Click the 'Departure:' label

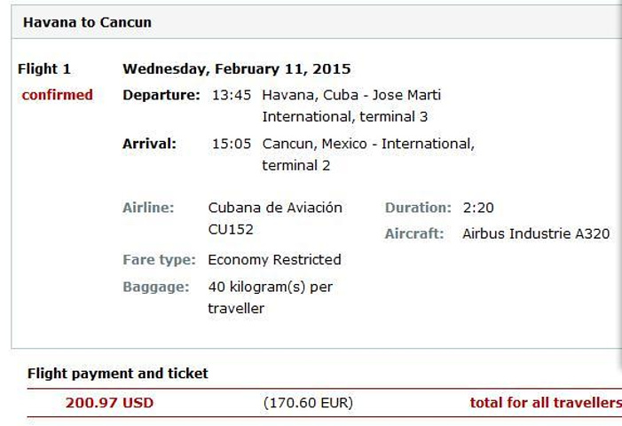[x=161, y=95]
